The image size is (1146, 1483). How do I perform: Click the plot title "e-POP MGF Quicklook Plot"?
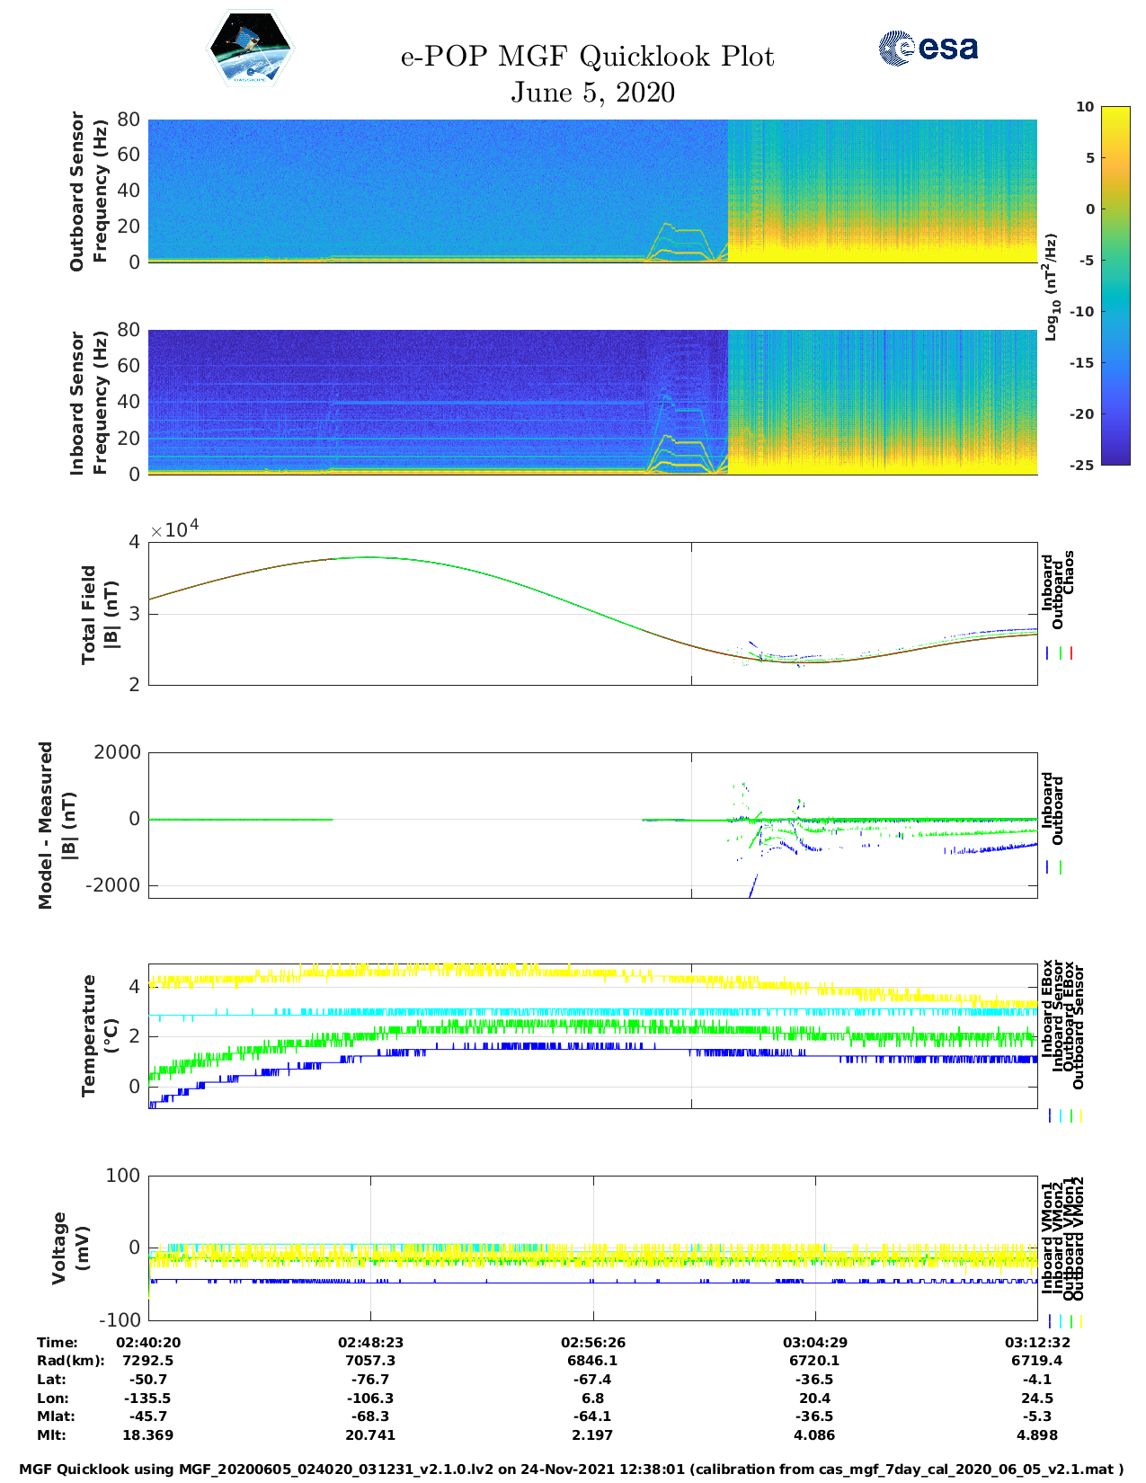tap(587, 57)
